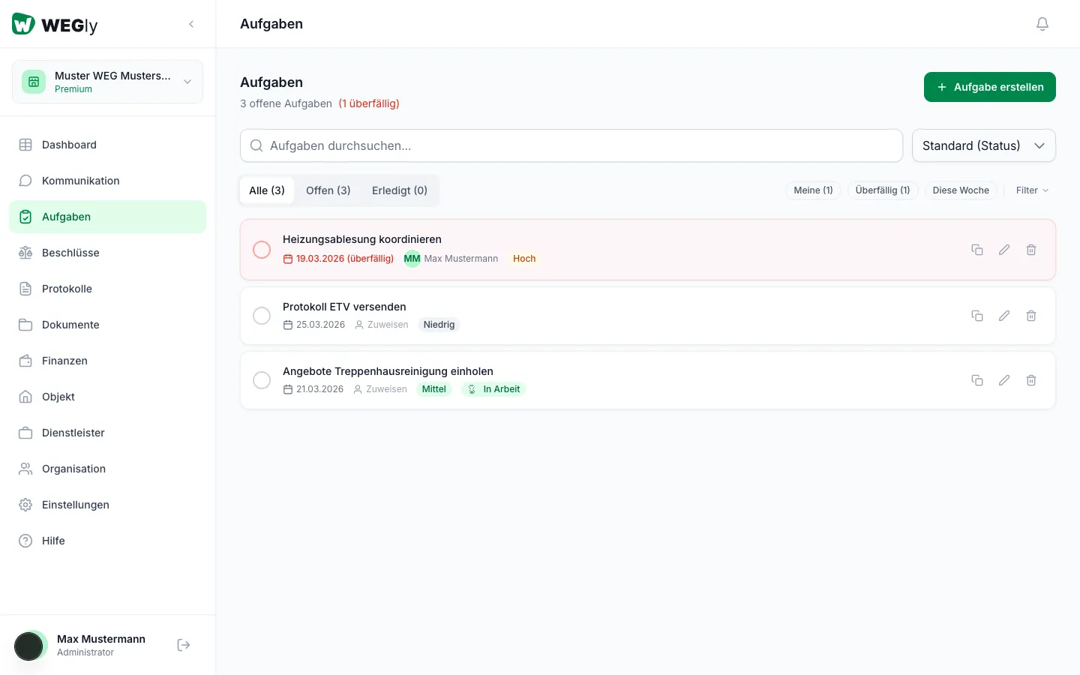
Task: Click the logout icon beside Max Mustermann
Action: 184,645
